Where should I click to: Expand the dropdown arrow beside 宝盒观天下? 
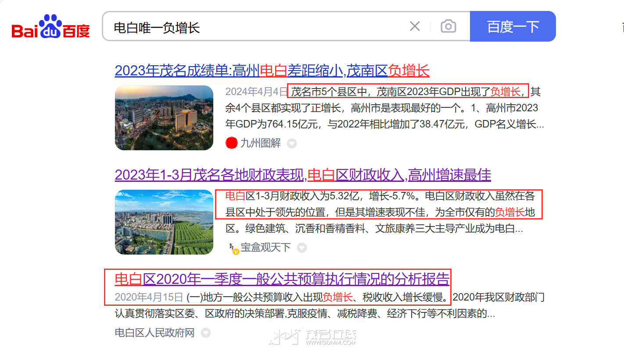(x=302, y=248)
